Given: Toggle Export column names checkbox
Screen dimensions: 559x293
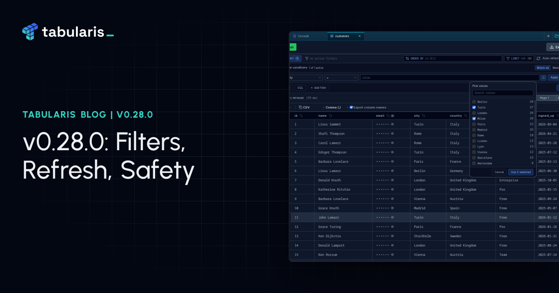Looking at the screenshot, I should pyautogui.click(x=351, y=107).
